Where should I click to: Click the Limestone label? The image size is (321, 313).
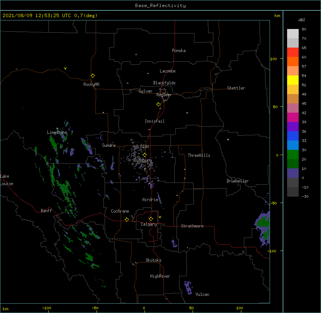click(57, 132)
